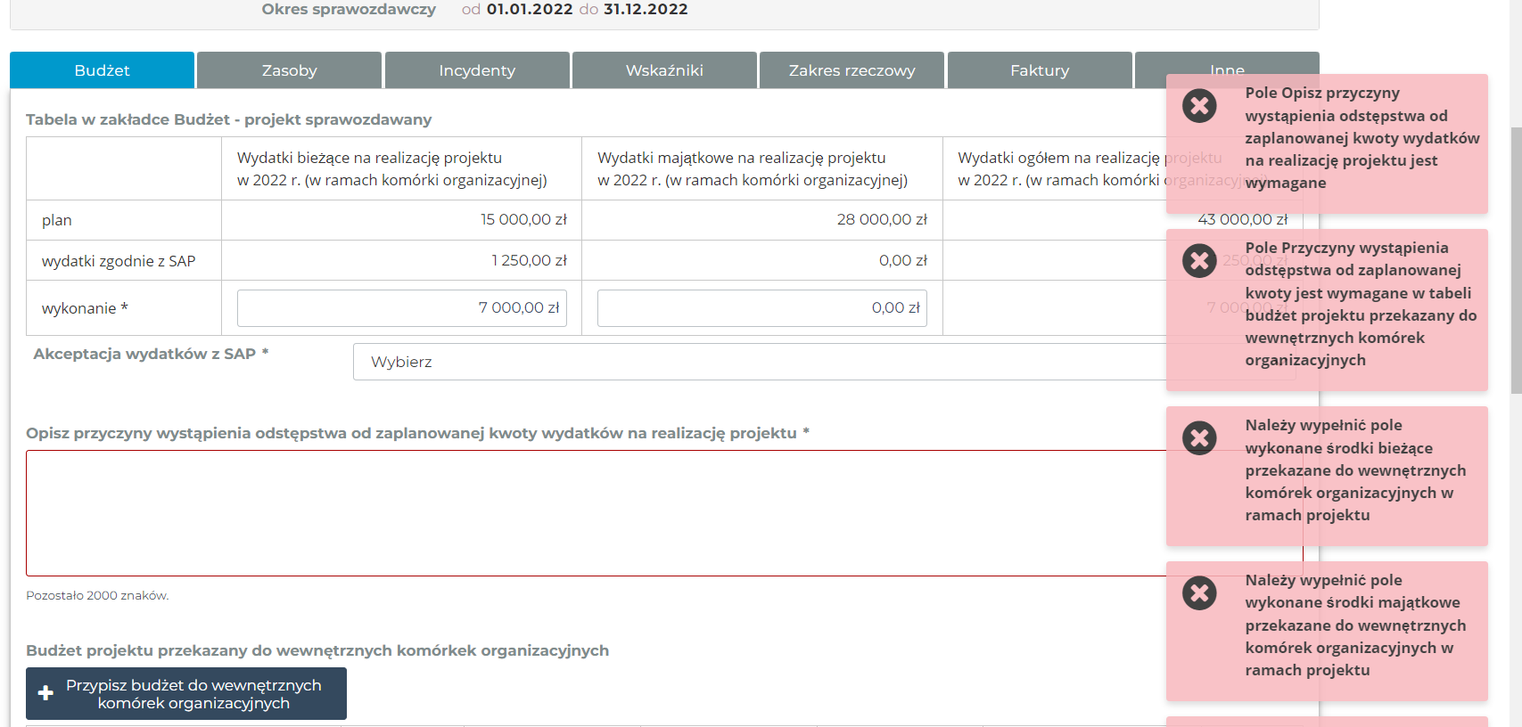
Task: Click X icon on 'środki majątkowe' error notification
Action: click(x=1199, y=593)
